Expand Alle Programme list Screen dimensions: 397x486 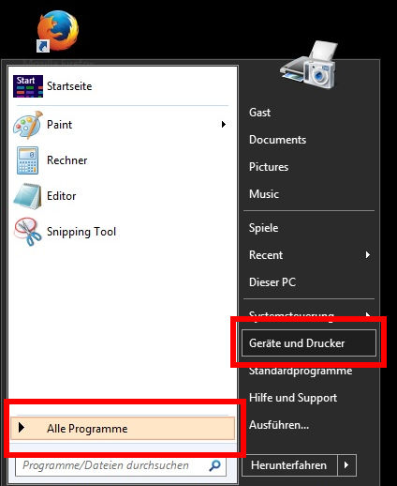click(123, 429)
